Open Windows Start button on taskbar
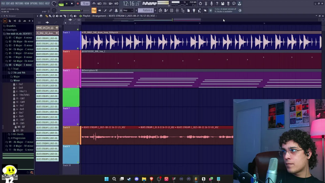The image size is (325, 183). click(107, 179)
